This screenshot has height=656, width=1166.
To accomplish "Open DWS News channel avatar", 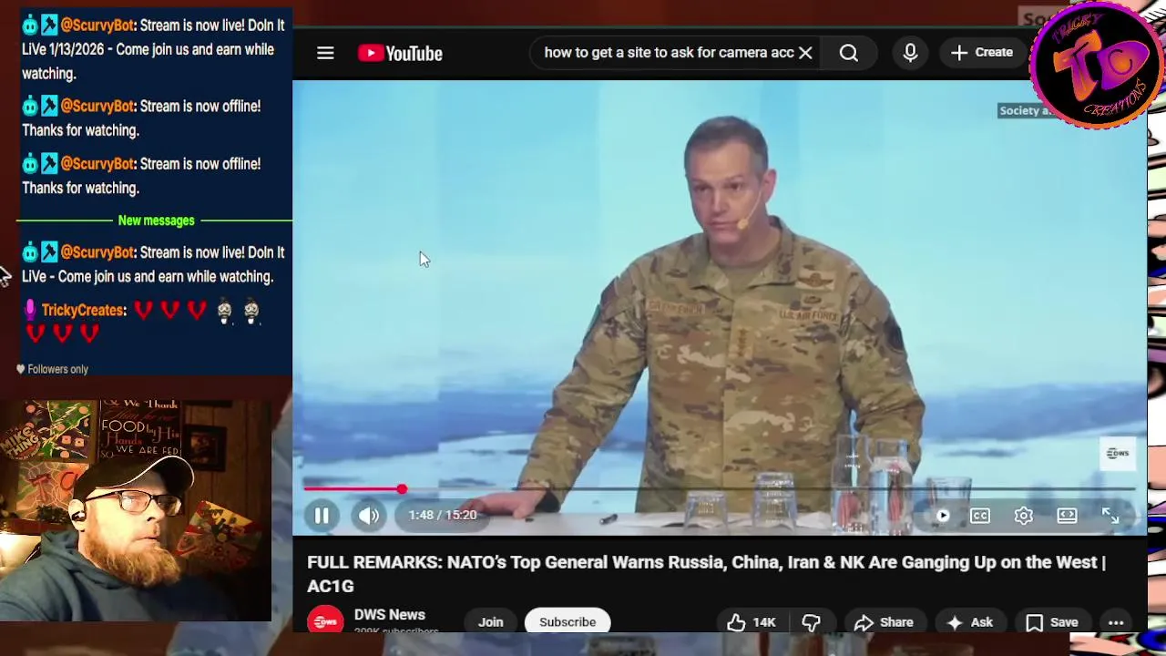I will [x=325, y=621].
